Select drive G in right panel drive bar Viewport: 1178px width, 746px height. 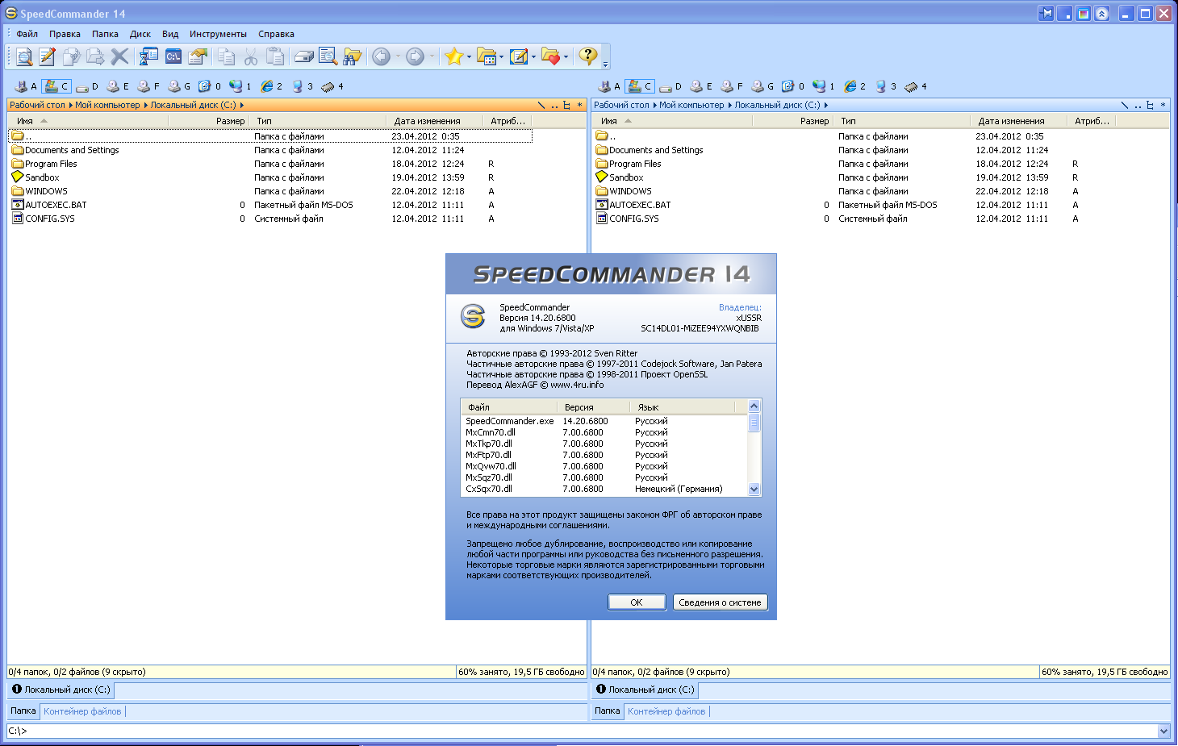coord(762,85)
